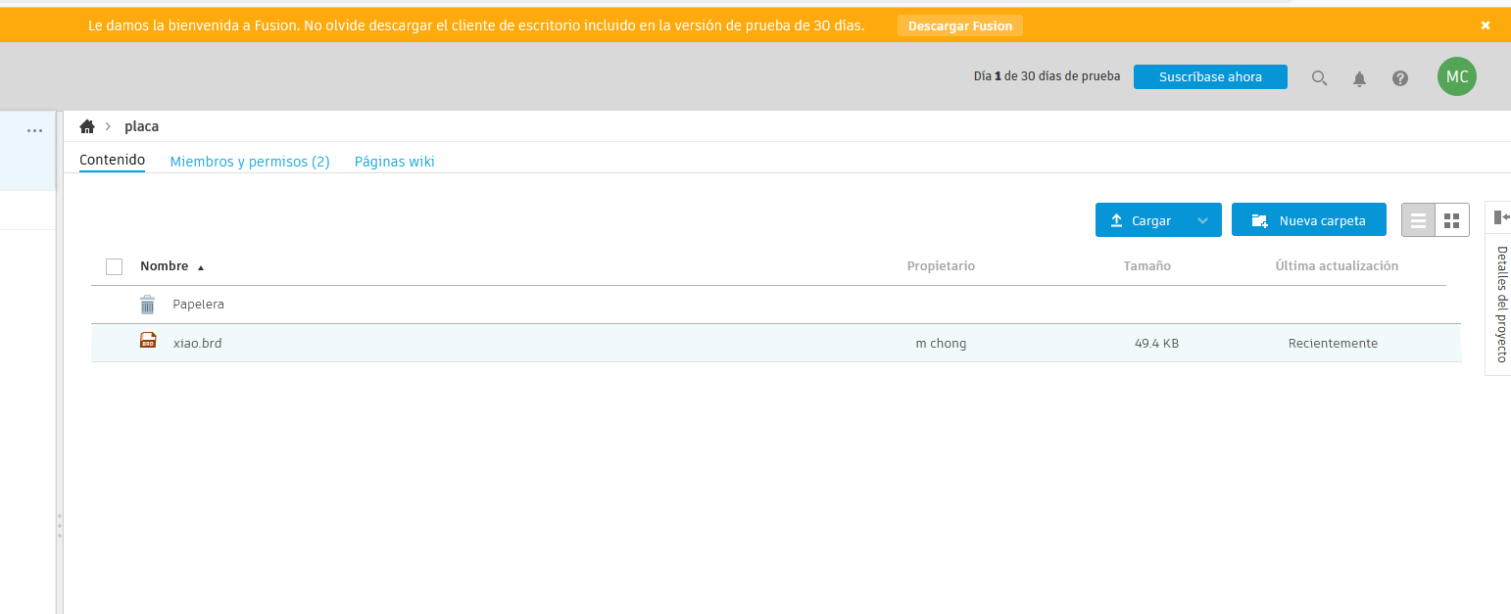Open the xiao.brd file name
Screen dimensions: 1511x614
(197, 344)
